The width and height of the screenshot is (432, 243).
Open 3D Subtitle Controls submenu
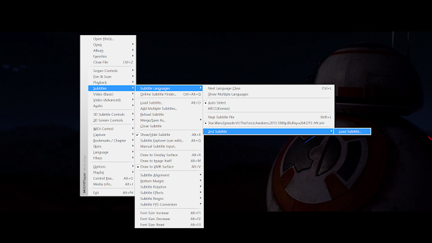coord(111,114)
